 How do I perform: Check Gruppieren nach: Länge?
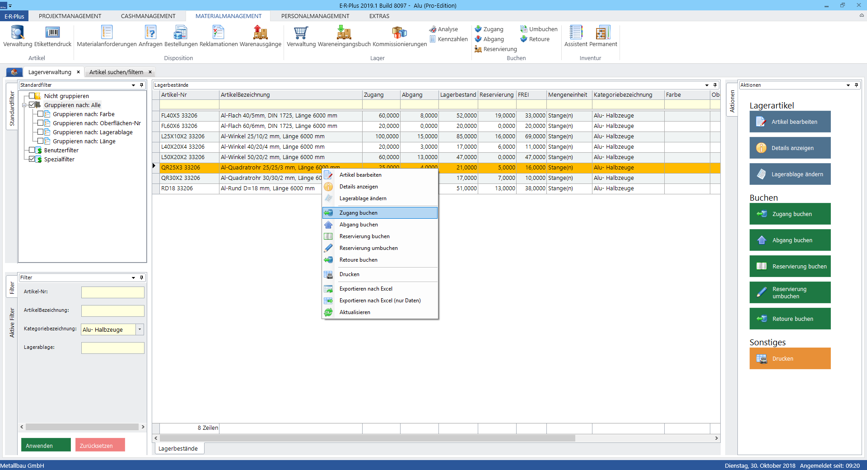tap(40, 141)
